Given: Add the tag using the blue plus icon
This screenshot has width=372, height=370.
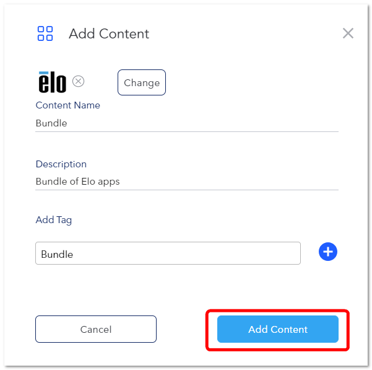Looking at the screenshot, I should coord(328,252).
